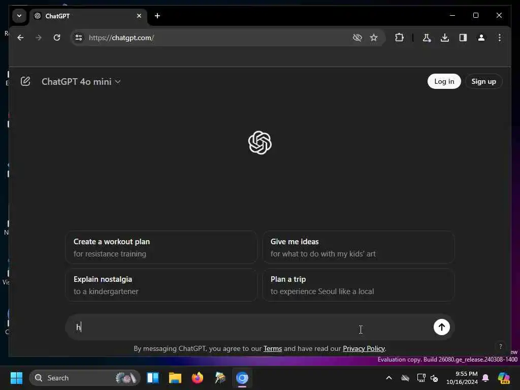Launch Firefox from the taskbar
520x390 pixels.
198,378
